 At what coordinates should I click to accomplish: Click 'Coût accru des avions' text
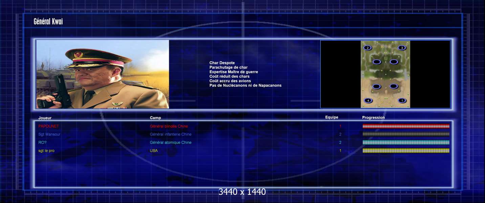(x=230, y=81)
